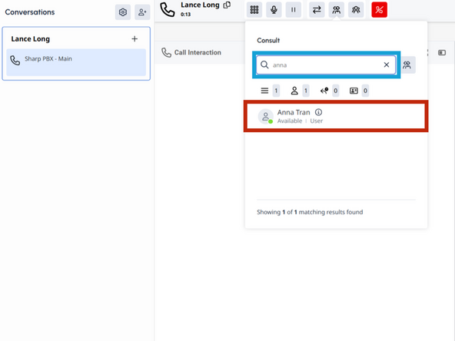The height and width of the screenshot is (341, 455).
Task: Filter results by external contacts tab
Action: coord(359,91)
